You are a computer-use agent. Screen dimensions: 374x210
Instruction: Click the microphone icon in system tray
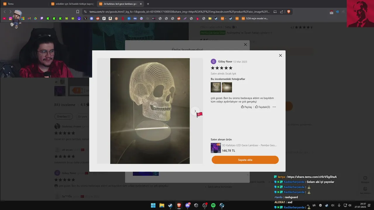[x=339, y=205]
